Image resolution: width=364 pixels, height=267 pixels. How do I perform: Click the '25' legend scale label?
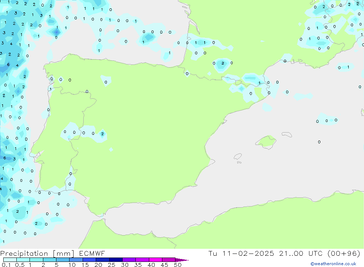click(112, 265)
